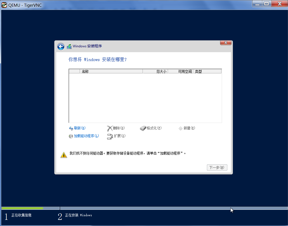
Task: Go back using the blue arrow button
Action: [x=61, y=46]
